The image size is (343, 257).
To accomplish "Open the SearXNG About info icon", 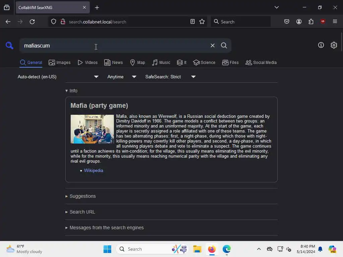I will [x=321, y=45].
